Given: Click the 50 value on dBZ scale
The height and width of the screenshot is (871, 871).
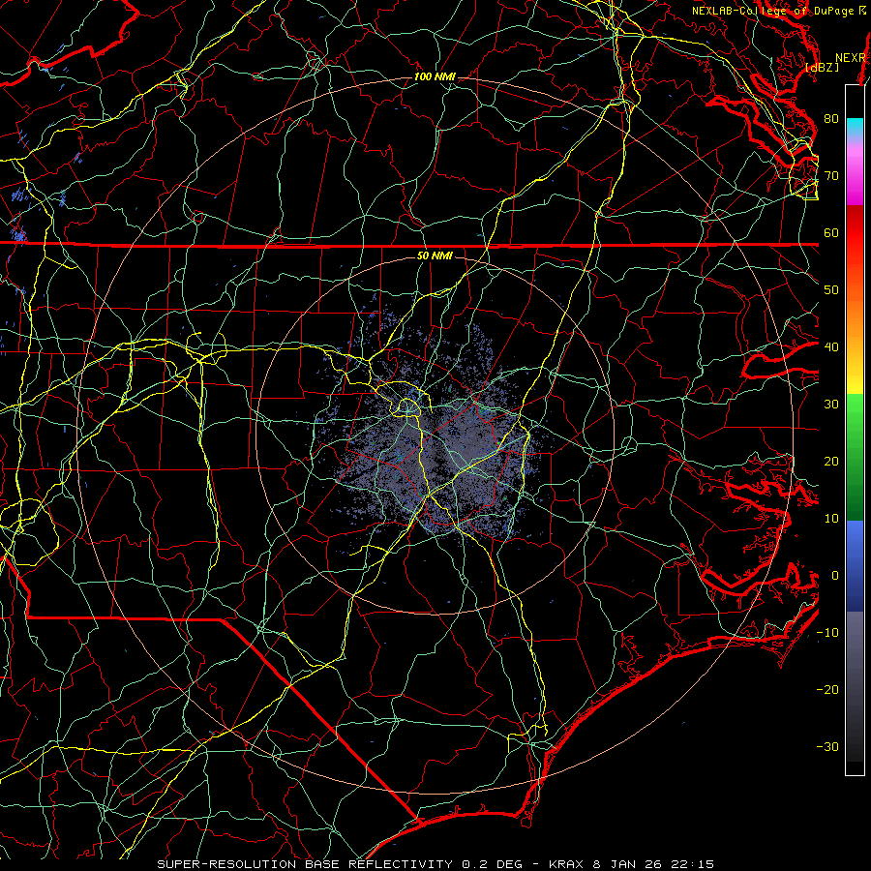Looking at the screenshot, I should pos(831,290).
